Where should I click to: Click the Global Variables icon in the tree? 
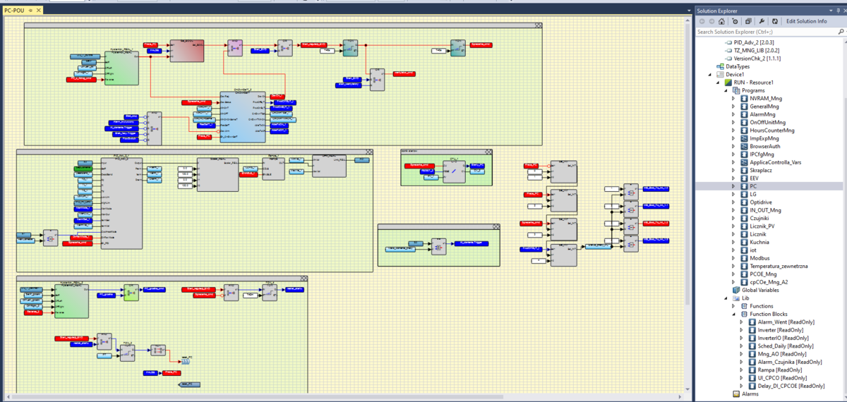736,290
